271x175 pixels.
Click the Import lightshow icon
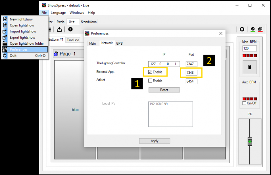pyautogui.click(x=5, y=31)
